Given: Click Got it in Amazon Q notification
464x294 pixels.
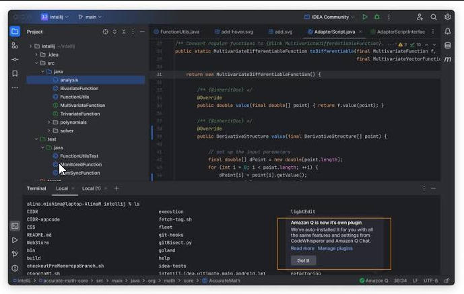Looking at the screenshot, I should (x=303, y=260).
